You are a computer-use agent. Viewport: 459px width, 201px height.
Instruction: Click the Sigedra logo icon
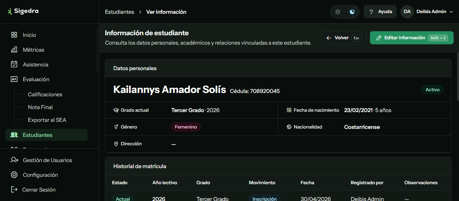pos(10,11)
